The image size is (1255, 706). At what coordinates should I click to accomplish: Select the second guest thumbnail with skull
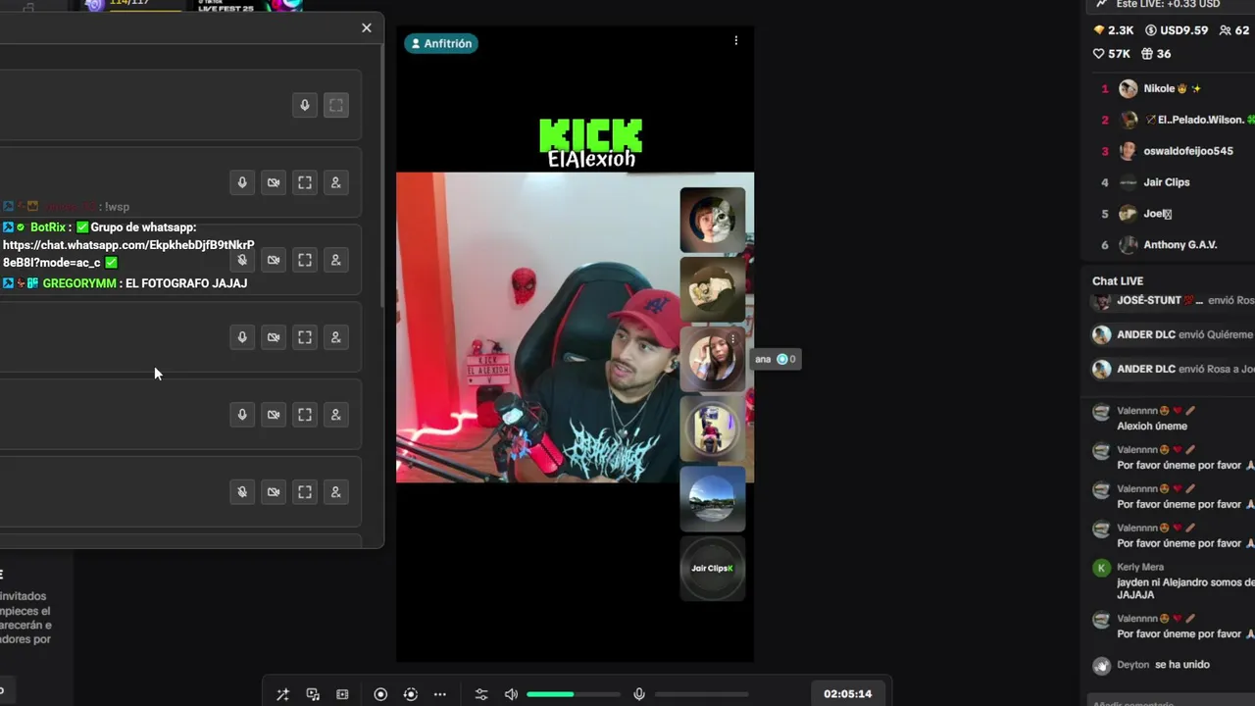pyautogui.click(x=713, y=289)
